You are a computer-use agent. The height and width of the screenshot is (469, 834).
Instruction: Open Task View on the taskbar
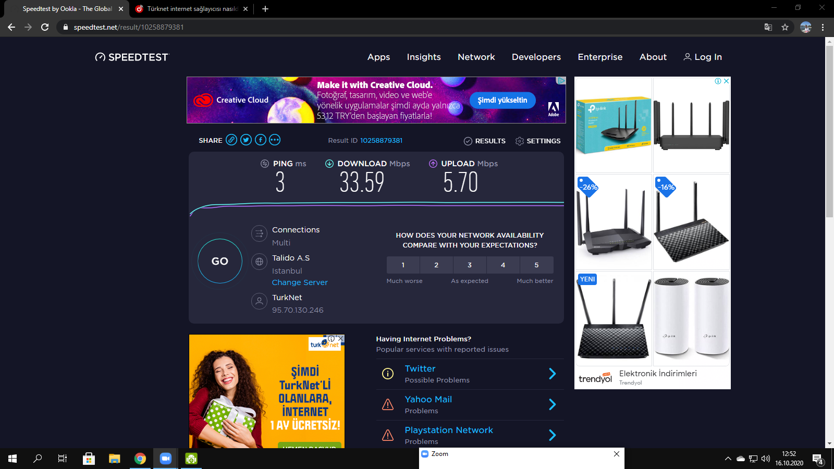[x=63, y=459]
